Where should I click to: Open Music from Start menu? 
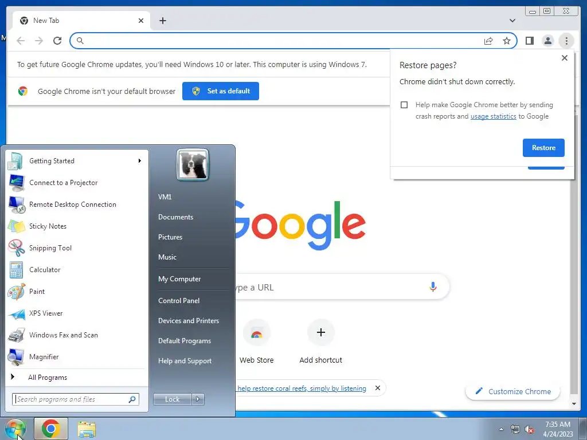click(x=167, y=257)
